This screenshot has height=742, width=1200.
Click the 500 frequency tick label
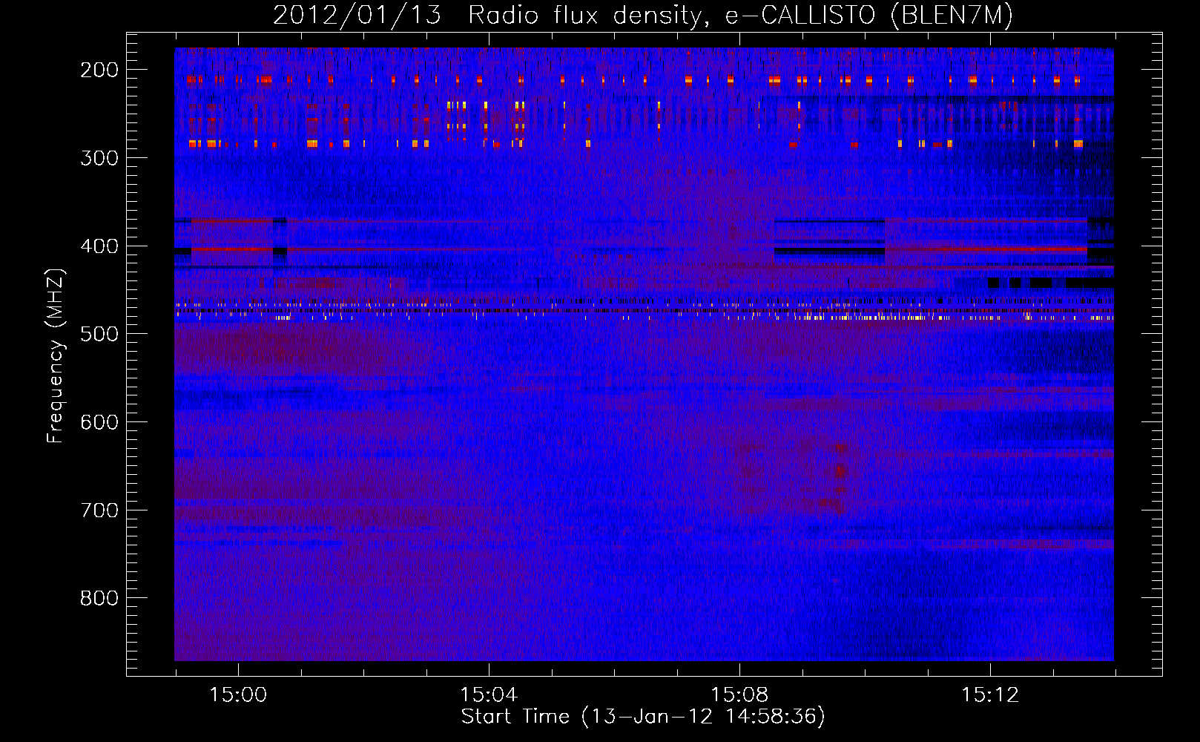pos(99,334)
